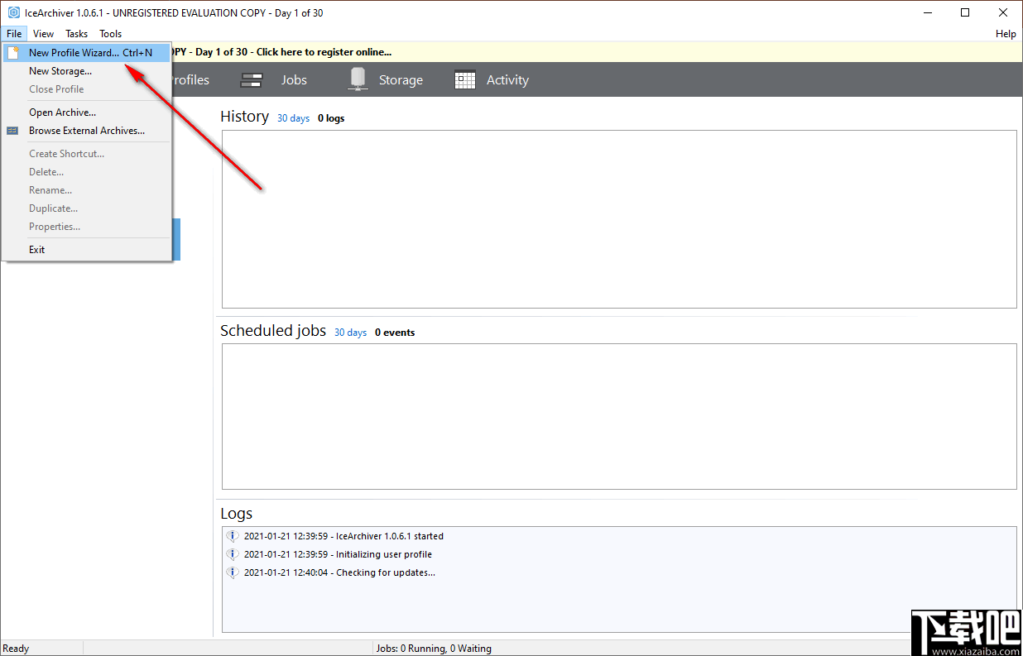Select the 'Checking for updates...' log entry
This screenshot has width=1023, height=656.
tap(339, 572)
